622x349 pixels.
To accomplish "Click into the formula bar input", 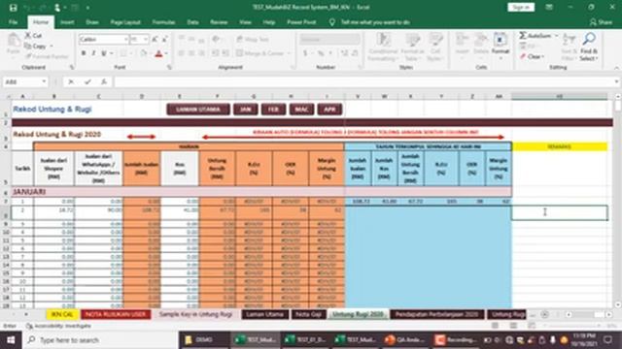I will point(363,81).
